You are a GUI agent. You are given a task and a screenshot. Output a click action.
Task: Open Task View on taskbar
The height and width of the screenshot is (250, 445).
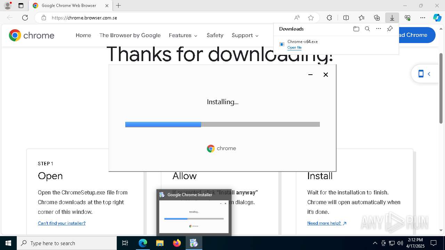click(x=125, y=243)
